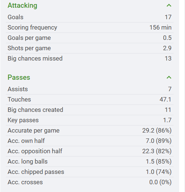Collapse the Attacking section chevron
Viewport: 185px width, 192px height.
(169, 6)
